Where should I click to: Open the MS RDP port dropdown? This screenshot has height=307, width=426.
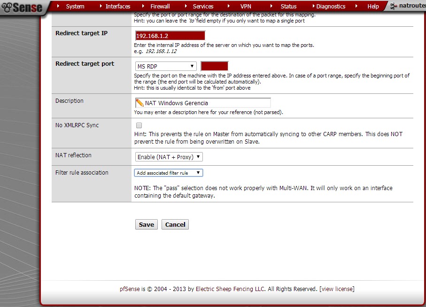click(x=165, y=66)
